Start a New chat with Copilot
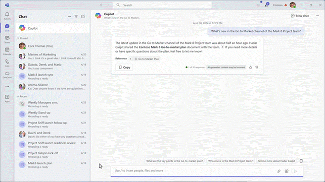The width and height of the screenshot is (325, 182). point(300,16)
